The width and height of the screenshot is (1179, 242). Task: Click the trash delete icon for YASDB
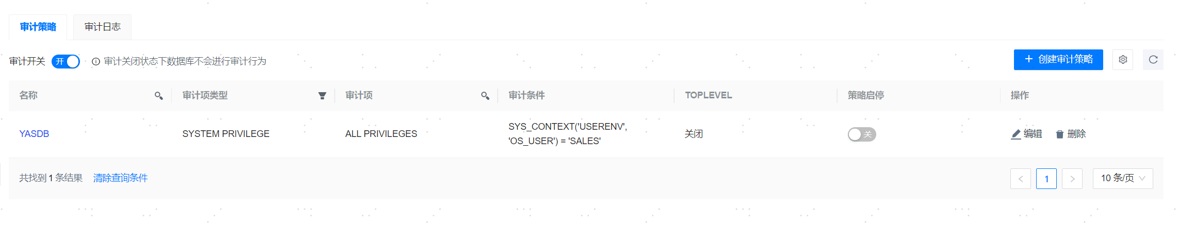1060,134
